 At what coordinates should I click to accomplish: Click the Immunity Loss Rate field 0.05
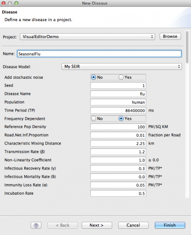[118, 185]
